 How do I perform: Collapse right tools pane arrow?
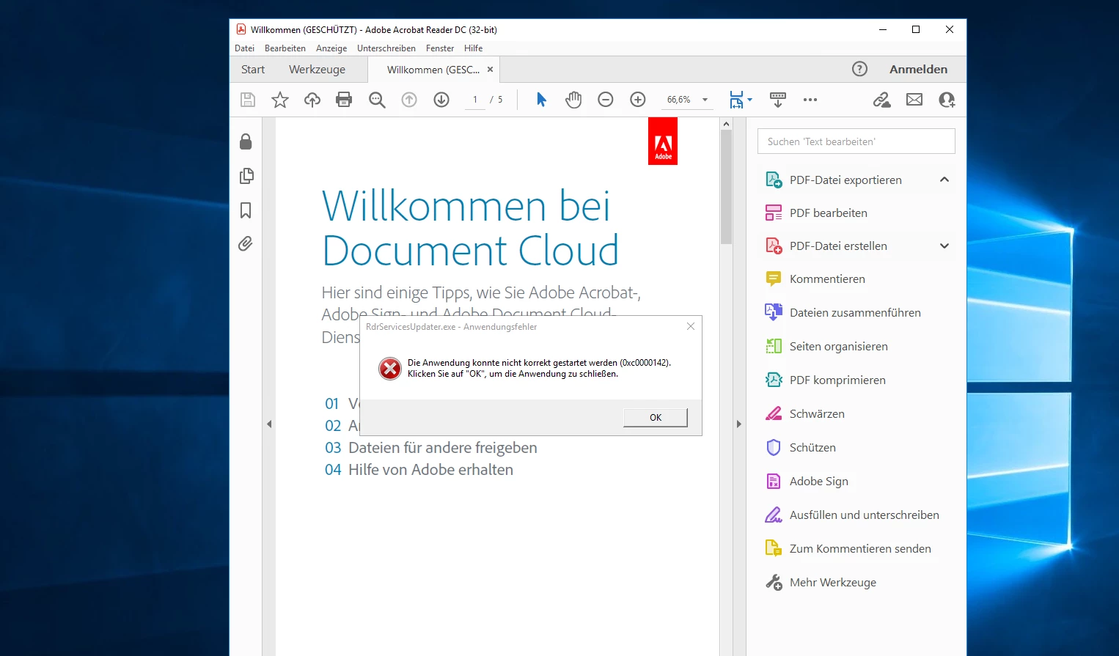738,424
